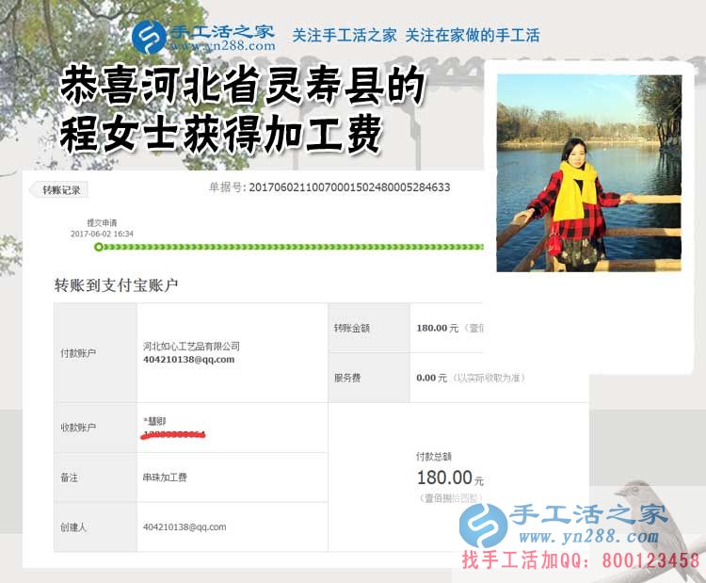Click creator email in 创建人 row

tap(185, 526)
